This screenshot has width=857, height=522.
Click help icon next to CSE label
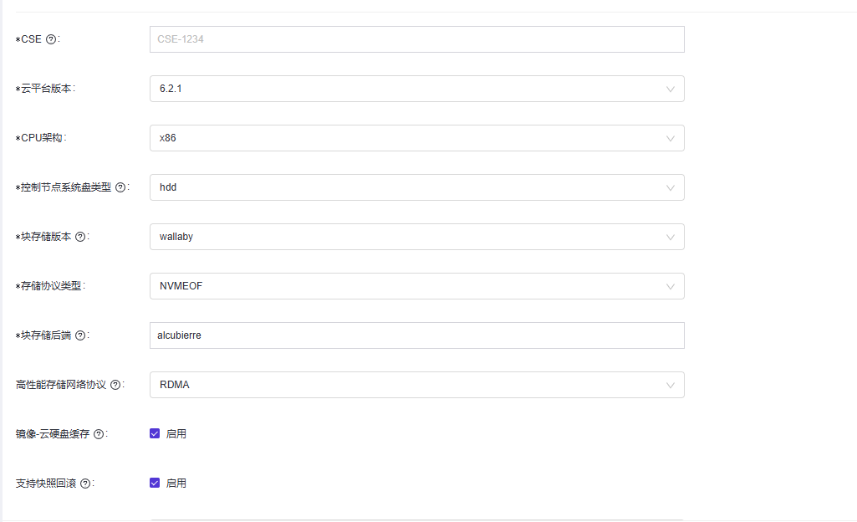(51, 39)
